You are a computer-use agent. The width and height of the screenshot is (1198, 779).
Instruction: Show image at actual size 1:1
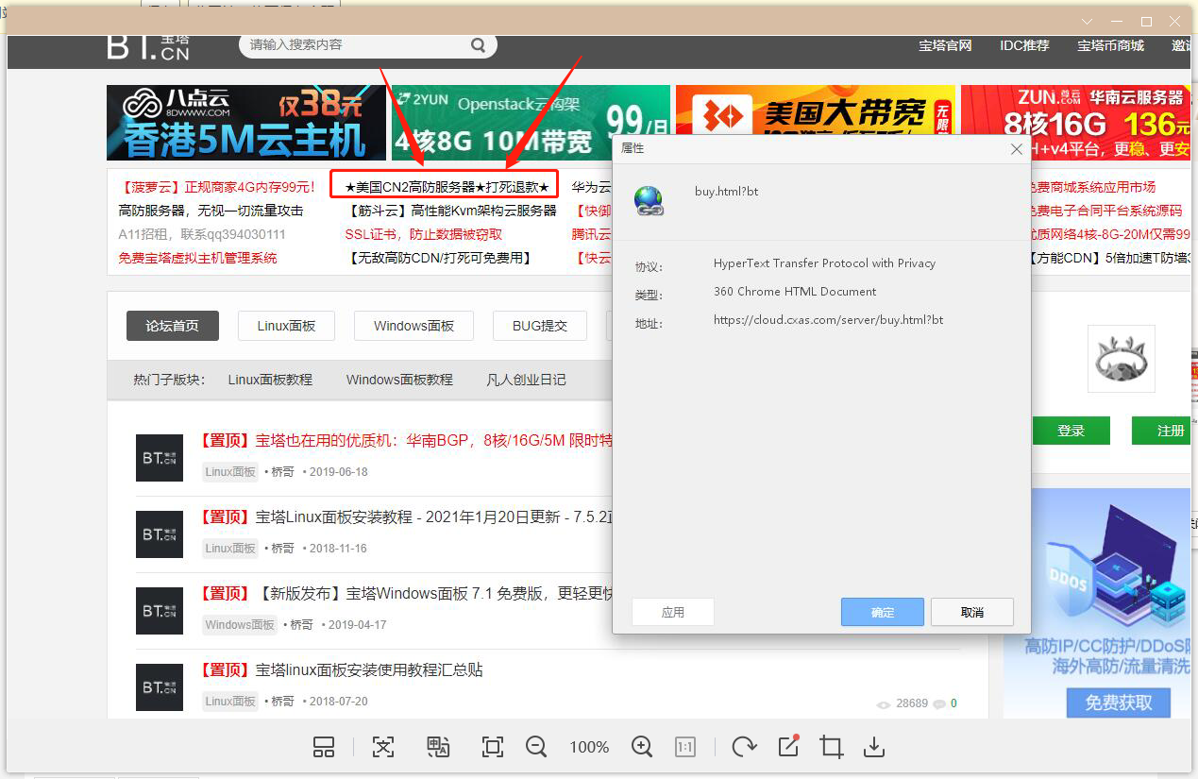(x=685, y=747)
